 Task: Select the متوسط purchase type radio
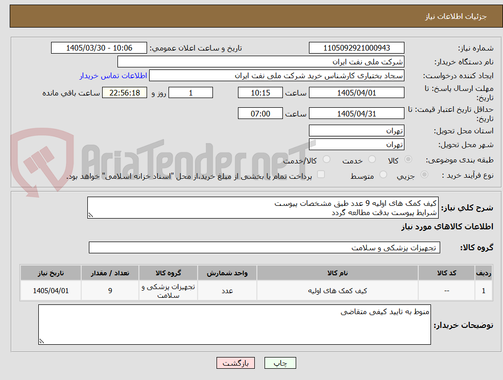pos(384,175)
